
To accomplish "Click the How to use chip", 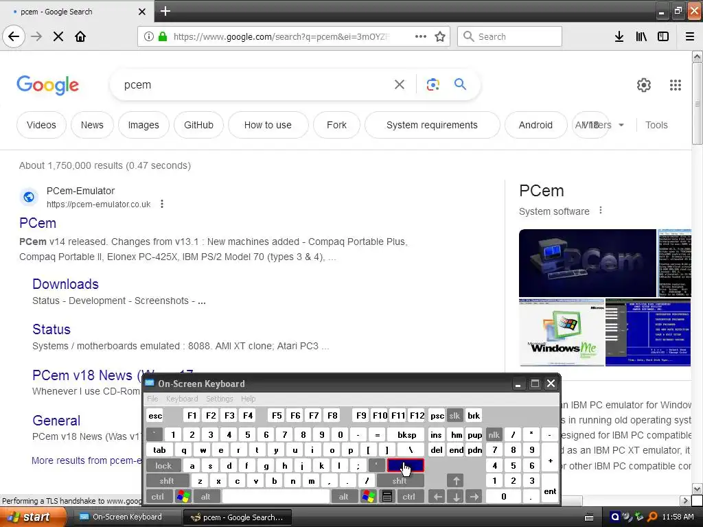I will point(268,125).
